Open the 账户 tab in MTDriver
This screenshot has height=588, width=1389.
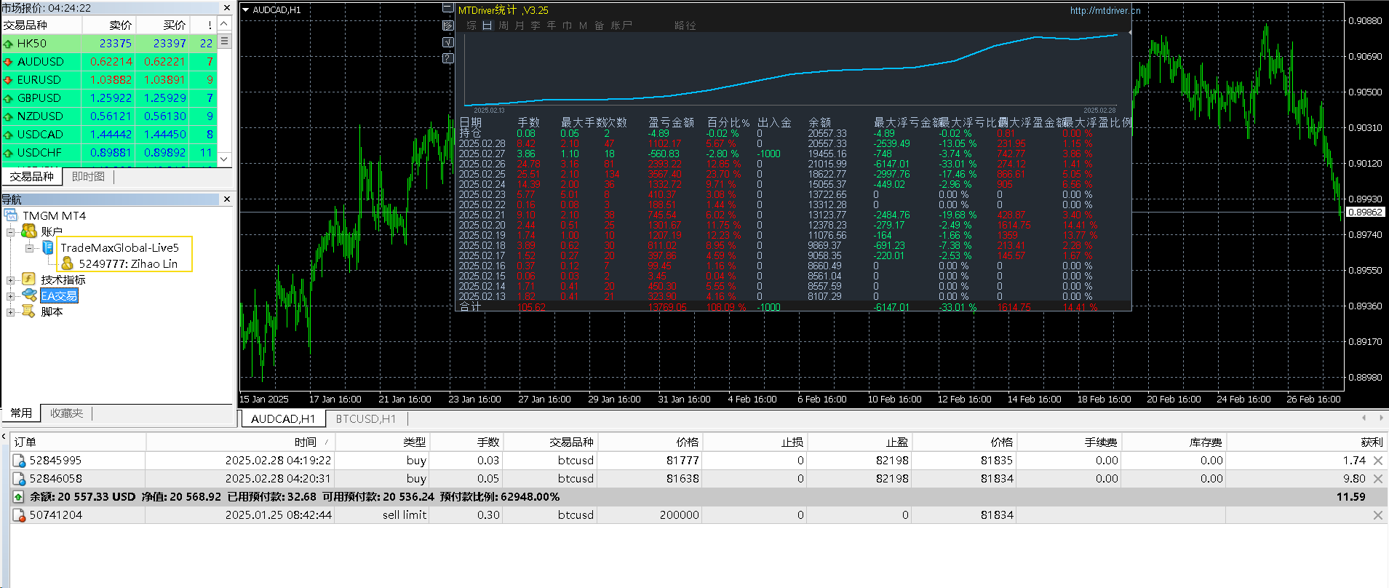pyautogui.click(x=621, y=25)
